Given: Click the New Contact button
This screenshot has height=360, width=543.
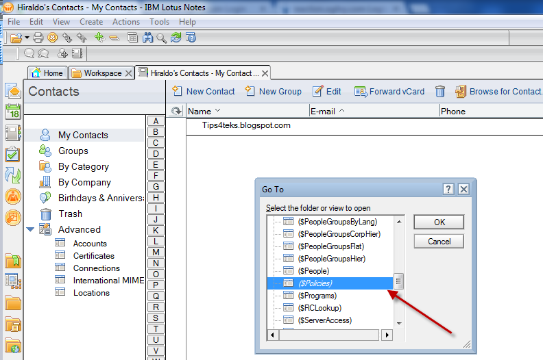Looking at the screenshot, I should (204, 91).
